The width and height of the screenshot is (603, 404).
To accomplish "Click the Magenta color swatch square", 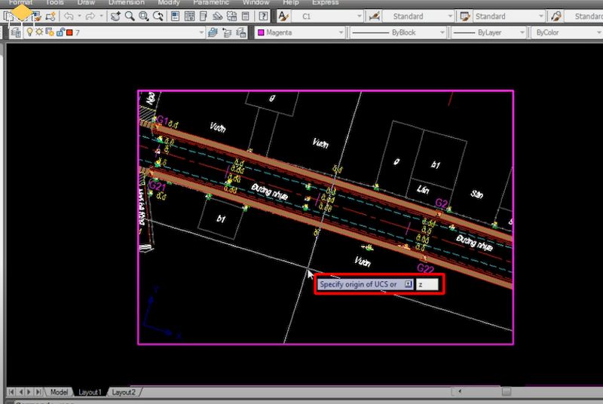I will coord(261,32).
